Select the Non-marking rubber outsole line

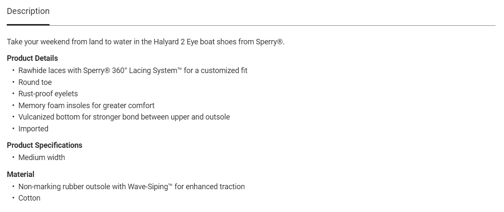point(131,187)
